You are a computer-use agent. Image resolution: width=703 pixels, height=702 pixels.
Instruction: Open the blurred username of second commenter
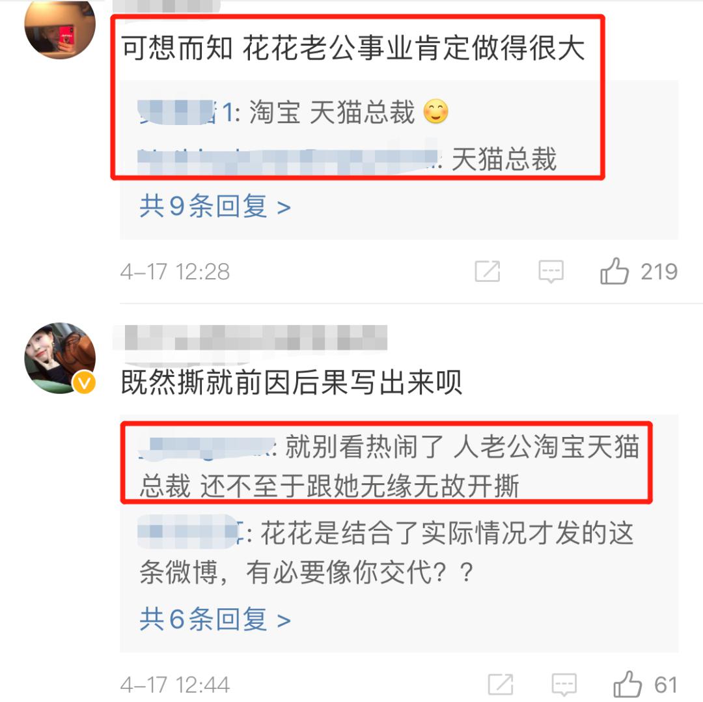coord(250,337)
